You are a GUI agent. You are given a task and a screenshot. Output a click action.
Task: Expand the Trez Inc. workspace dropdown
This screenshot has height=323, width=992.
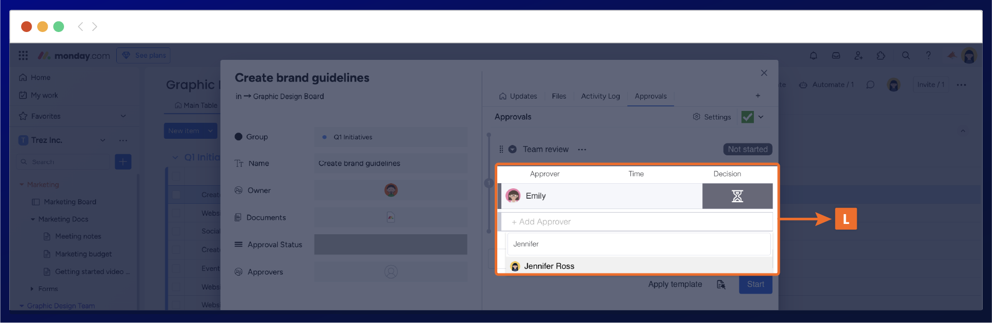point(103,140)
